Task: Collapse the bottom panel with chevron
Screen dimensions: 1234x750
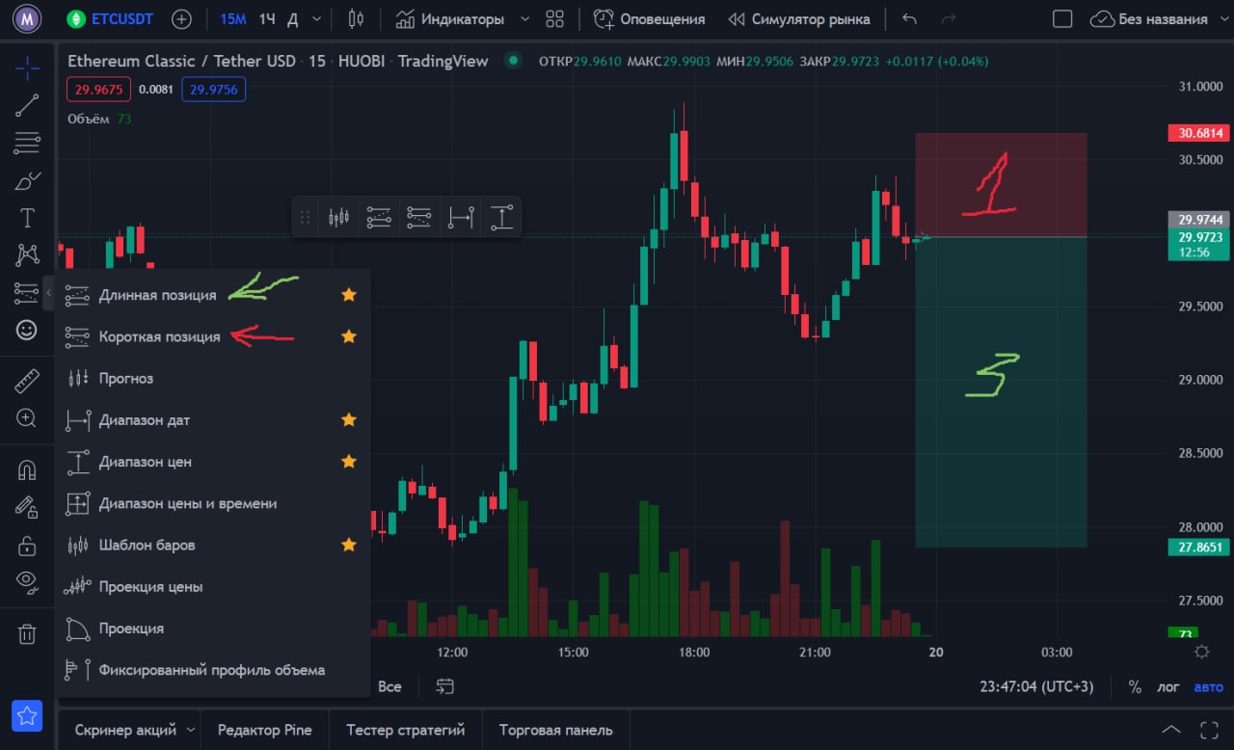Action: 1170,730
